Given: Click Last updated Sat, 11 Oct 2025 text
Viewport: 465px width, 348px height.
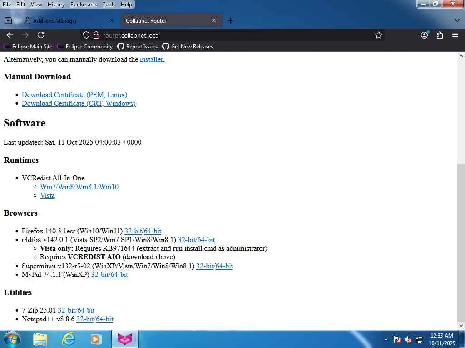Looking at the screenshot, I should click(x=72, y=142).
